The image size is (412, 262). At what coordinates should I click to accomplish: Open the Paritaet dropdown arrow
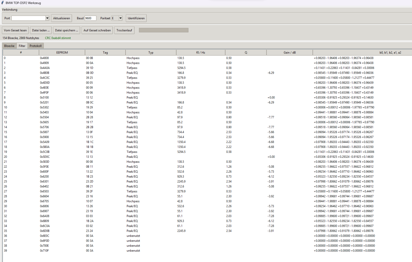pyautogui.click(x=120, y=18)
